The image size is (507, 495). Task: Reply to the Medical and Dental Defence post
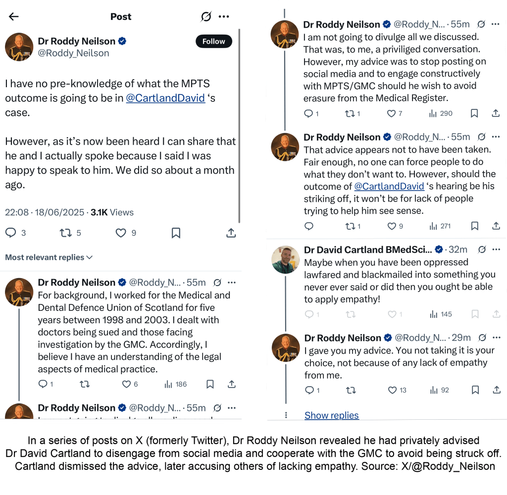[x=43, y=384]
